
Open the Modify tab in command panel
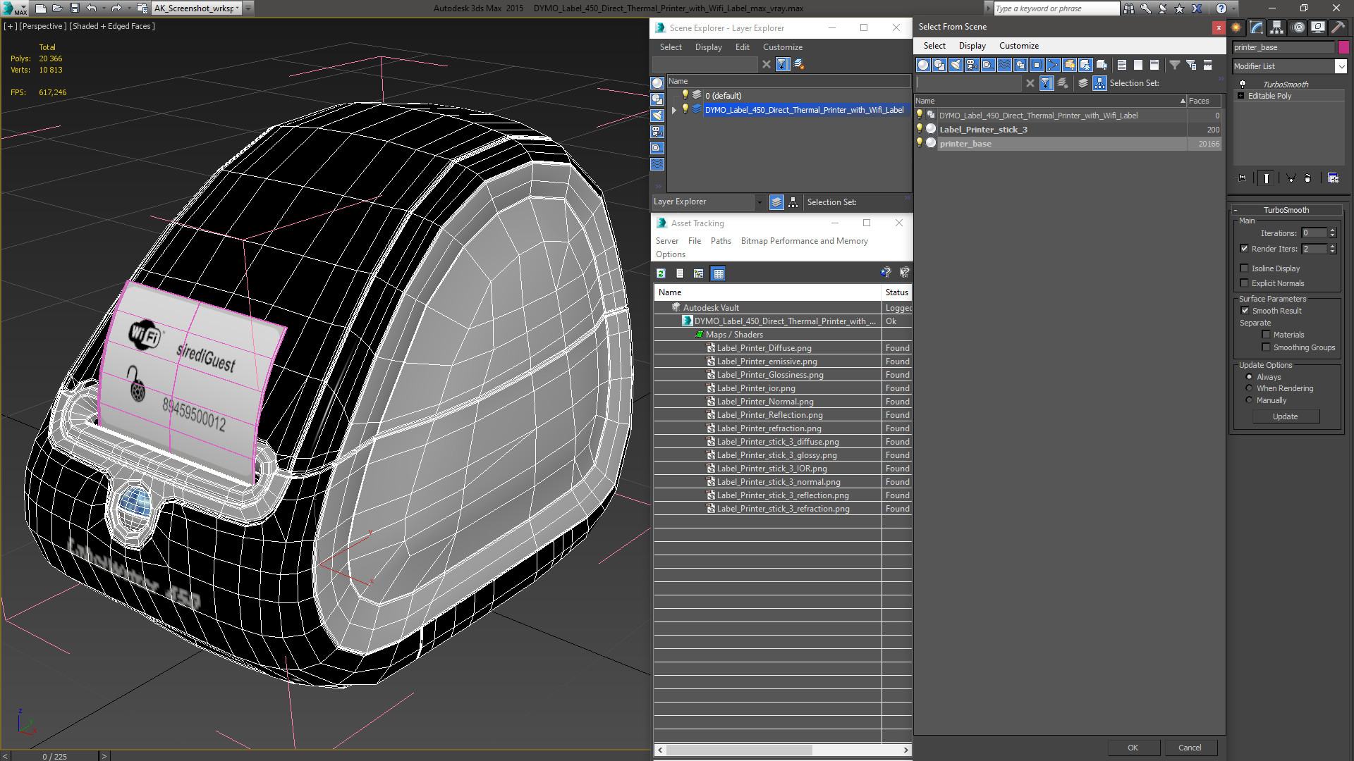(1257, 27)
